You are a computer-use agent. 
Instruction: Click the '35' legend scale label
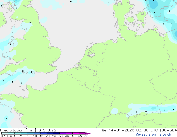(x=67, y=136)
